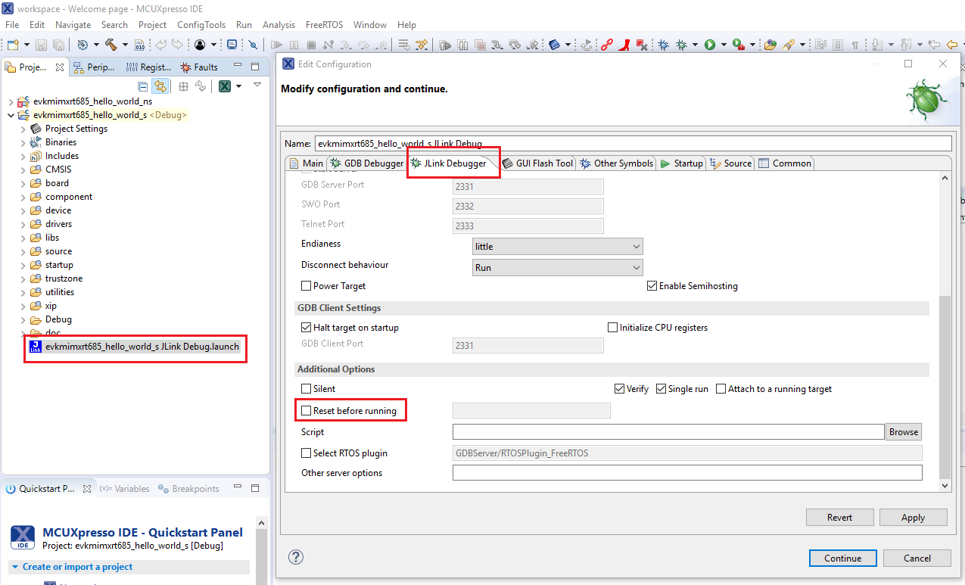Click the Revert button
The image size is (965, 585).
pyautogui.click(x=839, y=518)
